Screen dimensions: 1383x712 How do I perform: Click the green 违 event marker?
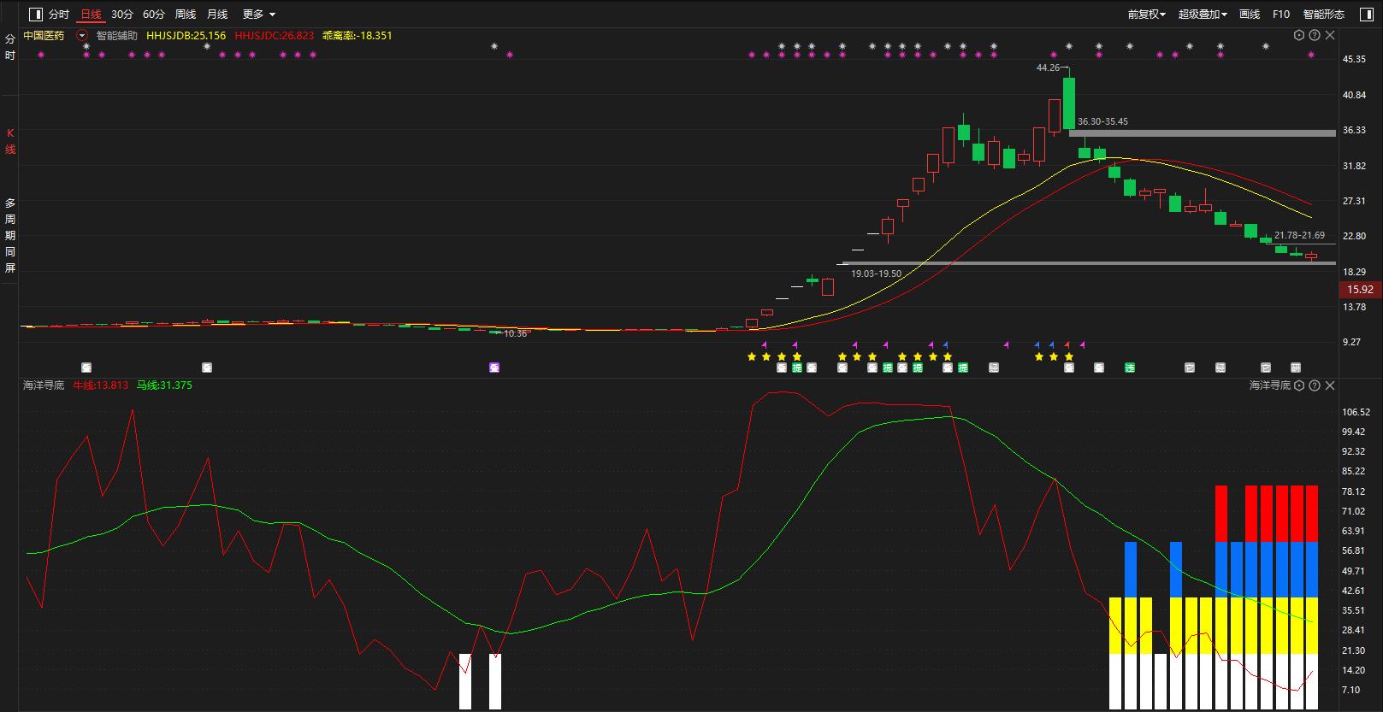[x=1130, y=368]
